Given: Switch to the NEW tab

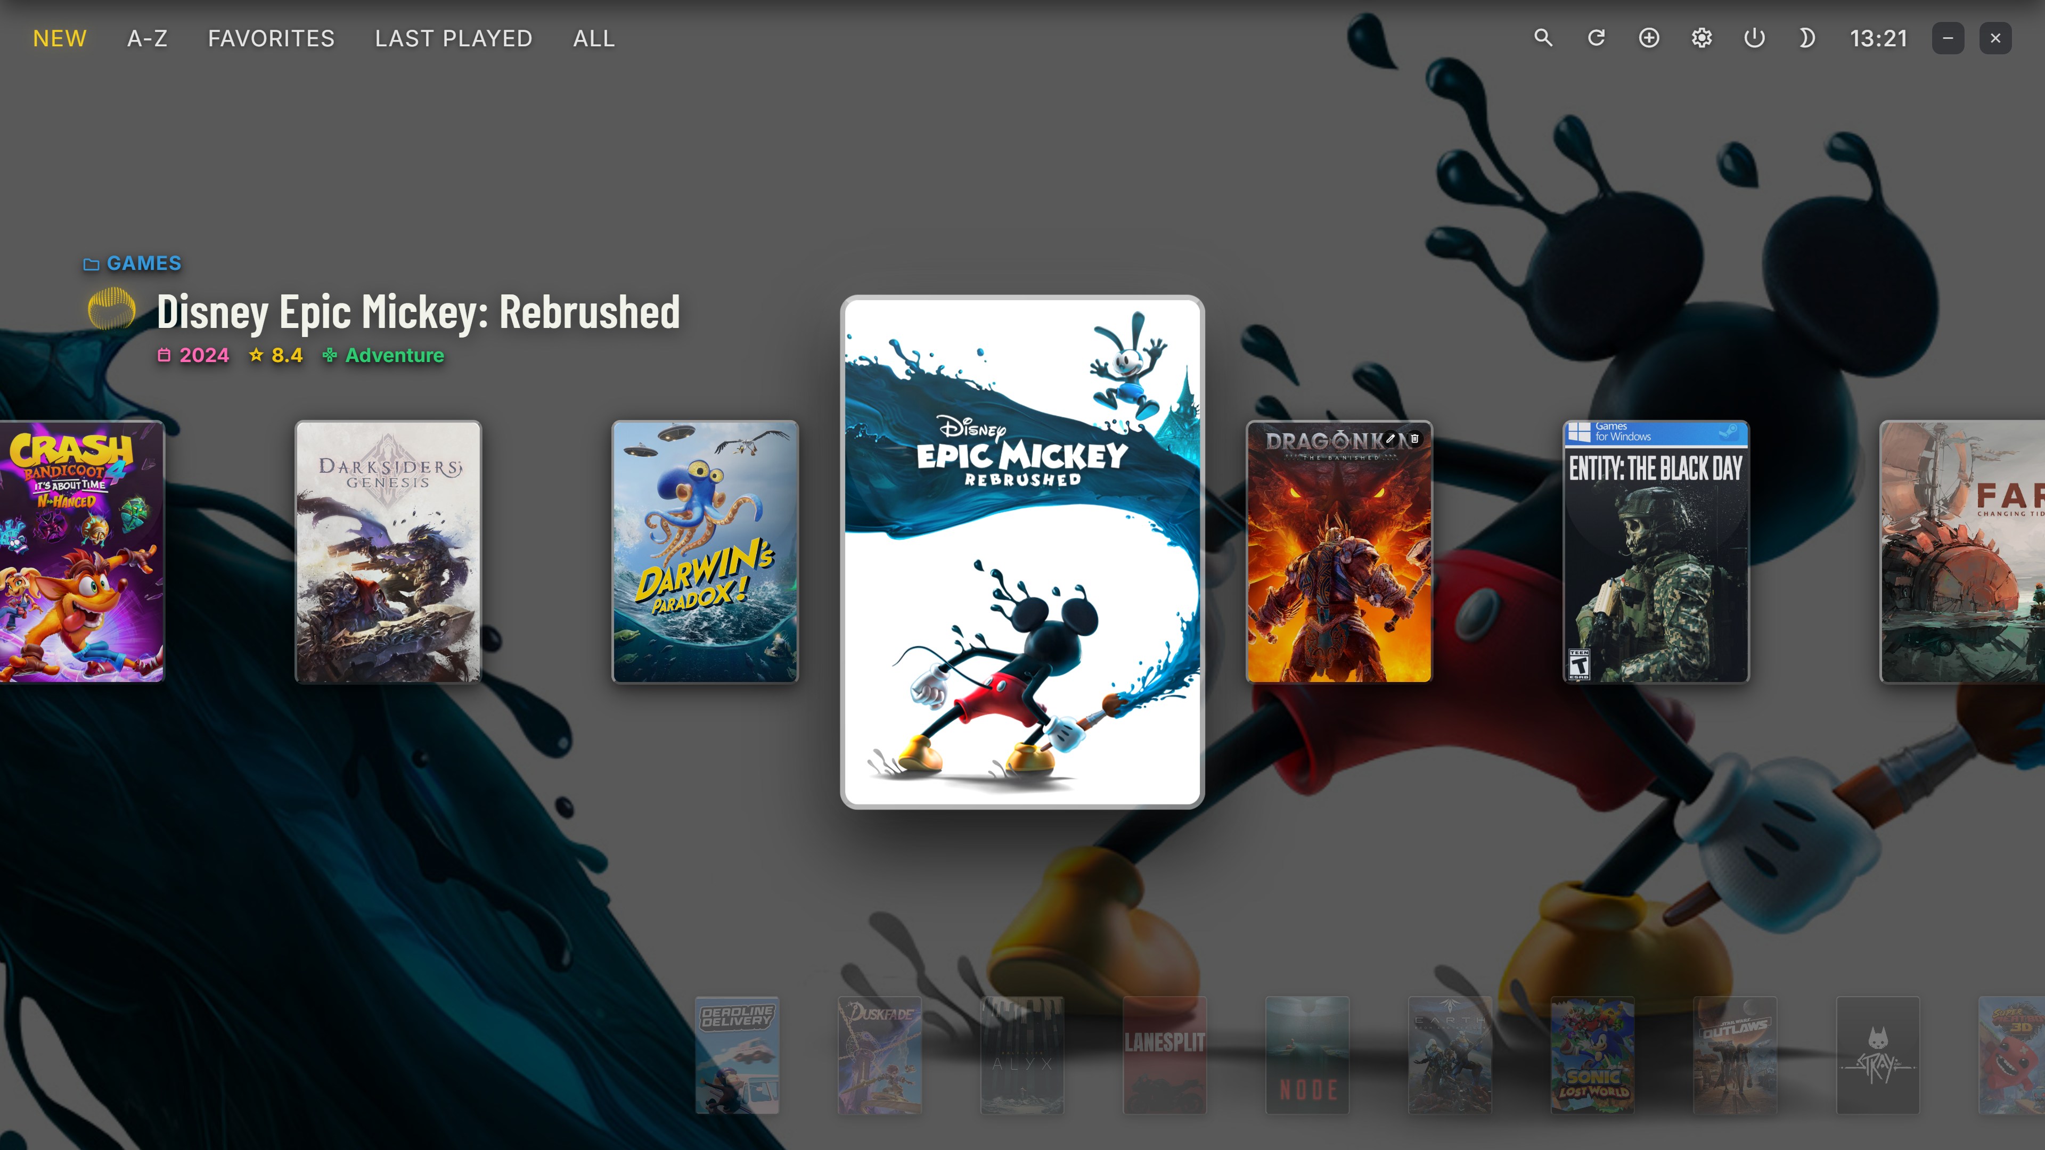Looking at the screenshot, I should [x=60, y=38].
